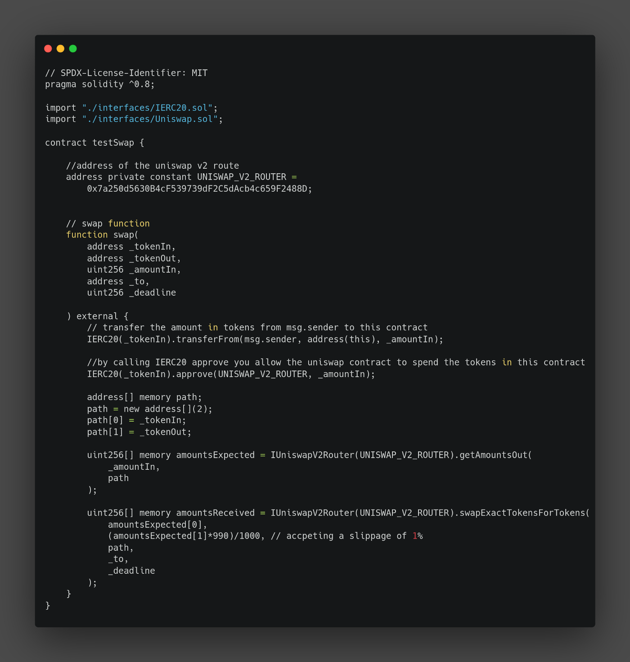Click the IERC20.sol import path string
The width and height of the screenshot is (630, 662).
point(147,108)
